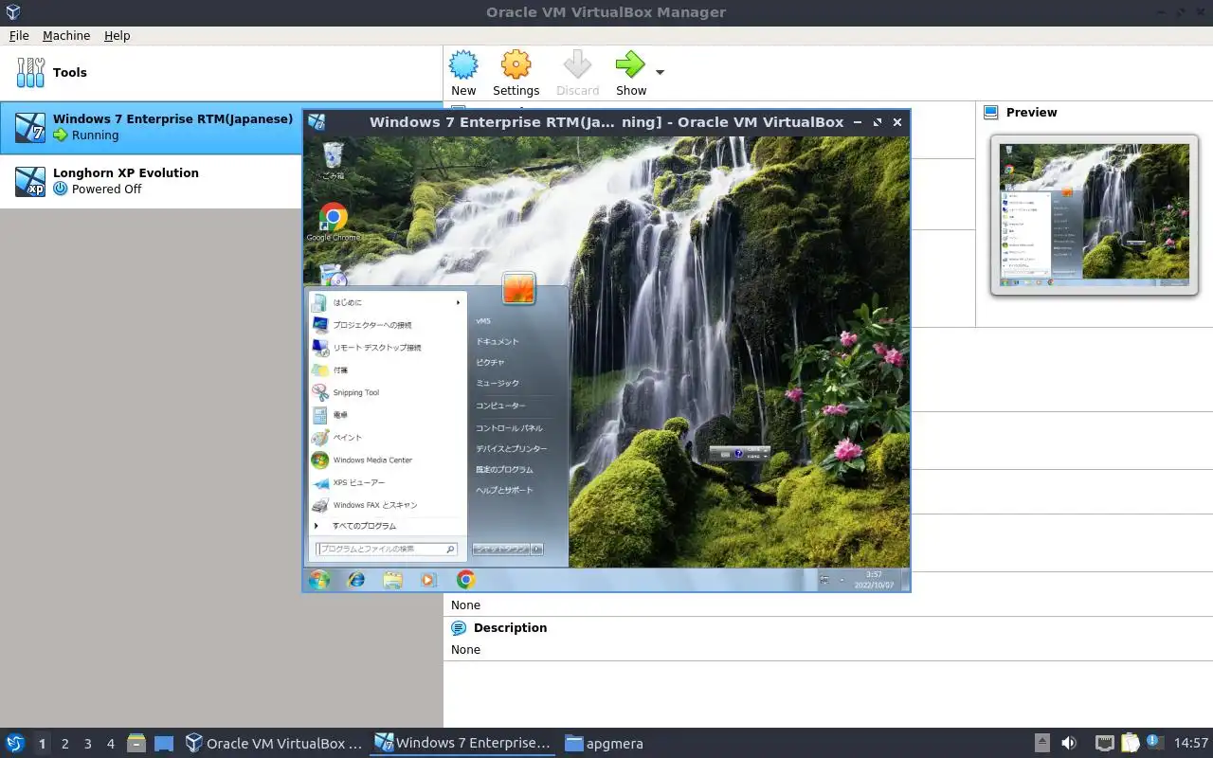Open ピクチャ in Start menu right pane
Image resolution: width=1213 pixels, height=758 pixels.
490,363
